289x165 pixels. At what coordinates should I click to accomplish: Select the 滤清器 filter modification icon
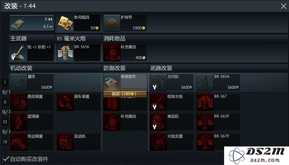(x=19, y=122)
